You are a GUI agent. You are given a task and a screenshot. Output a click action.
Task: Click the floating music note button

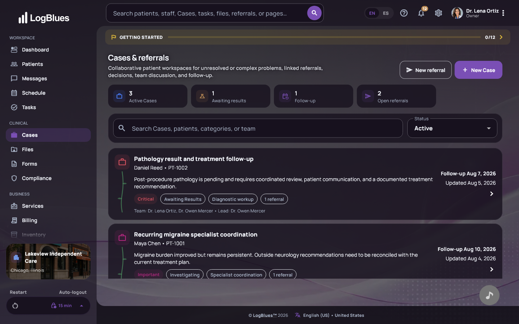point(489,295)
